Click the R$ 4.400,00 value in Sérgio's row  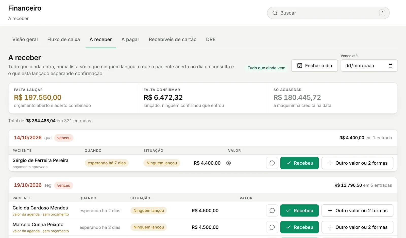point(207,163)
